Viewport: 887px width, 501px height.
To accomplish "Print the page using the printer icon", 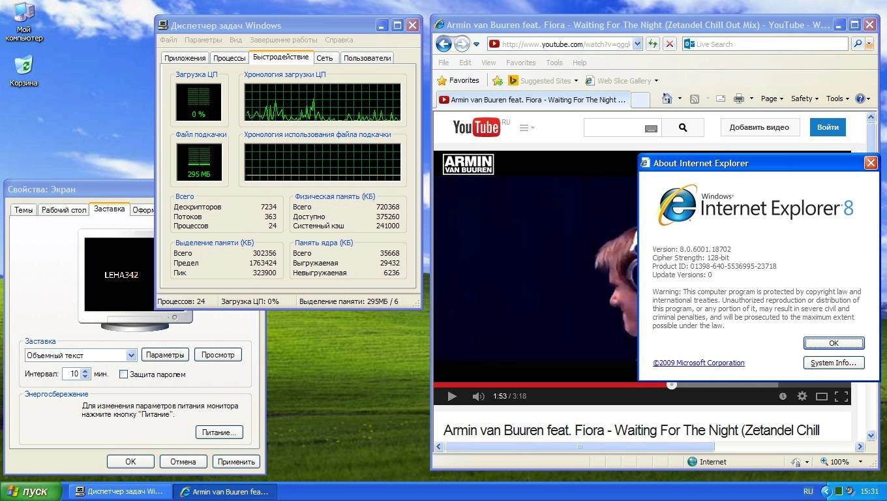I will click(x=739, y=99).
